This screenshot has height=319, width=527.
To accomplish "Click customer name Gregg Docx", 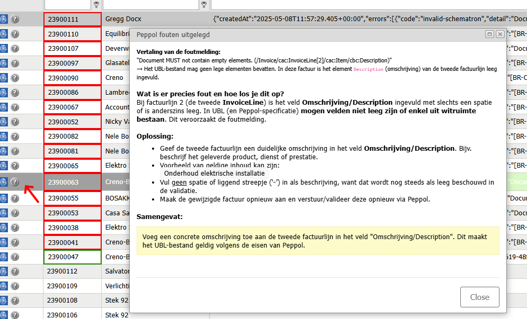I will pyautogui.click(x=123, y=19).
